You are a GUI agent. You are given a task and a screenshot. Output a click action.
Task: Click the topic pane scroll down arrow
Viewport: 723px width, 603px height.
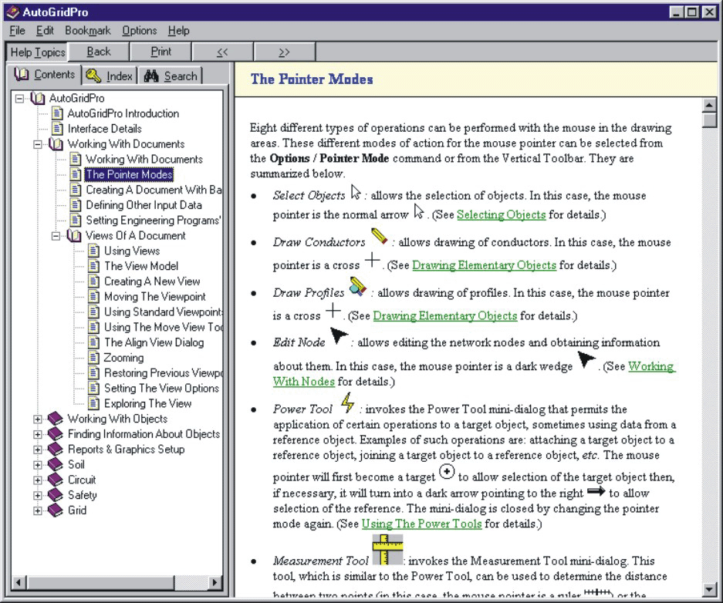709,589
